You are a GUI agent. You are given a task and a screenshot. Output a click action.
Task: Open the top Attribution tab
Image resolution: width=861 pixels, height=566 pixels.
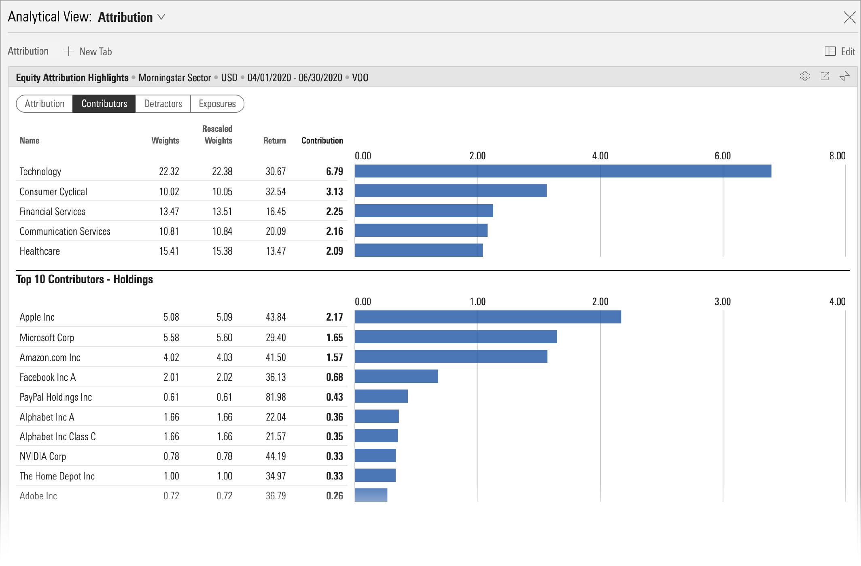click(28, 51)
